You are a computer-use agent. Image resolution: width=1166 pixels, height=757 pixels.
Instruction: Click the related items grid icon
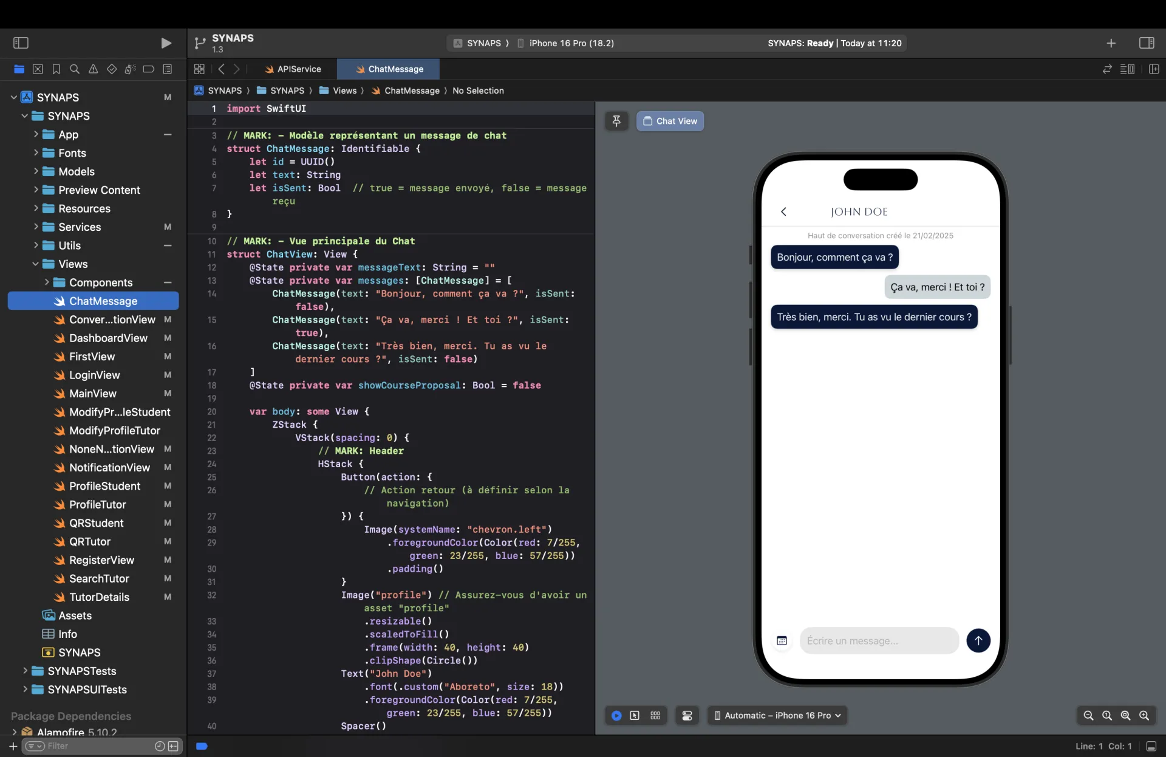pos(199,69)
